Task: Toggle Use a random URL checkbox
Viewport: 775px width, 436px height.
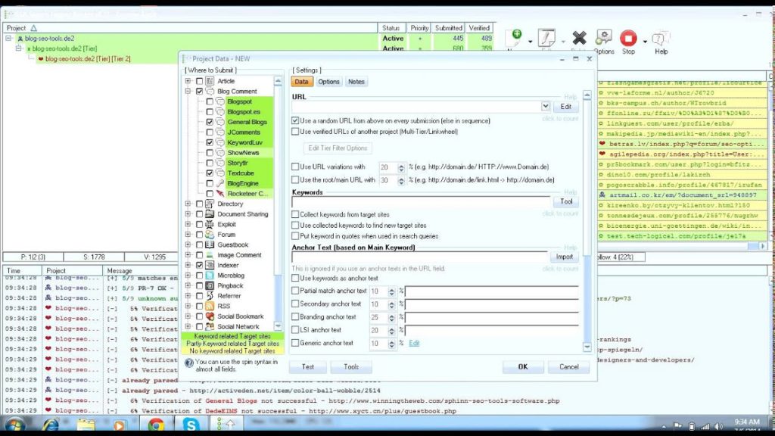Action: click(295, 120)
